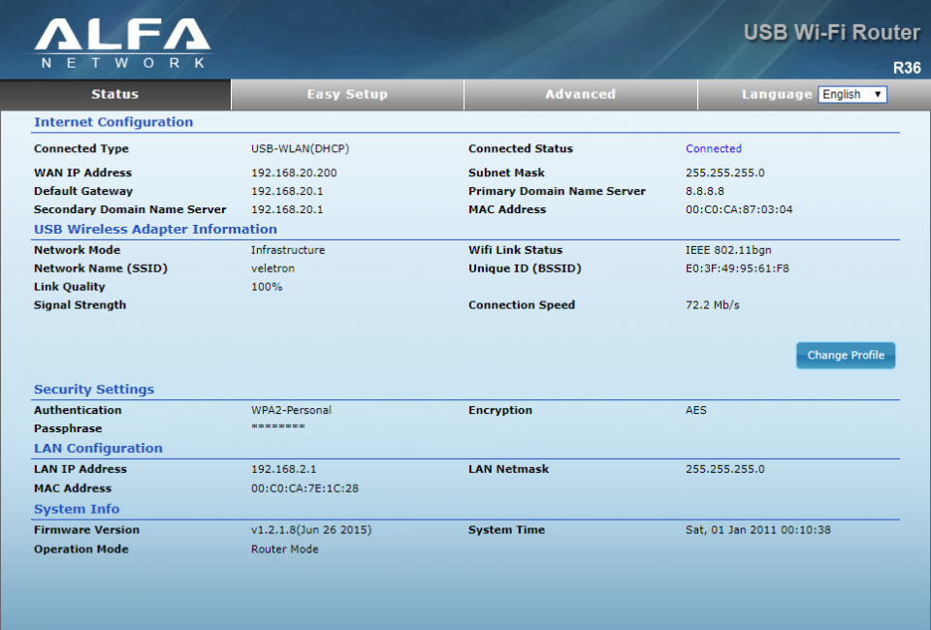Click the LAN IP address 192.168.2.1
This screenshot has width=931, height=630.
284,469
